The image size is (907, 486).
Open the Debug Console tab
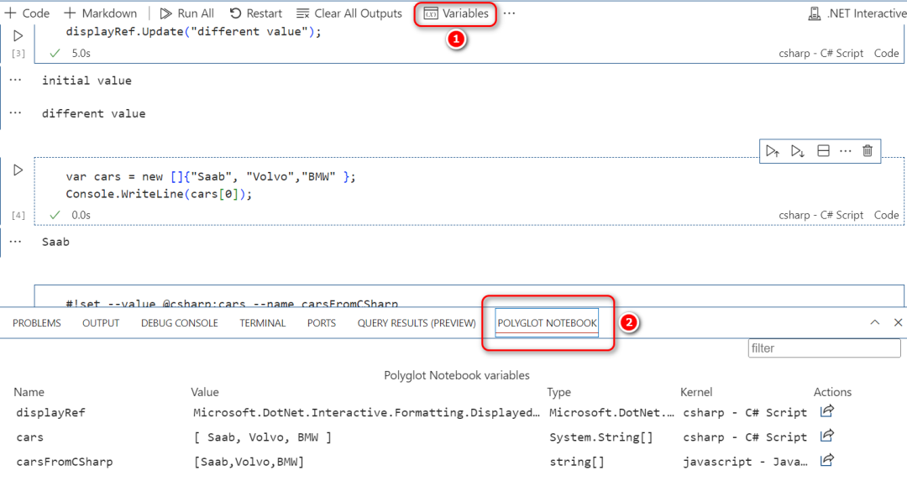[180, 323]
